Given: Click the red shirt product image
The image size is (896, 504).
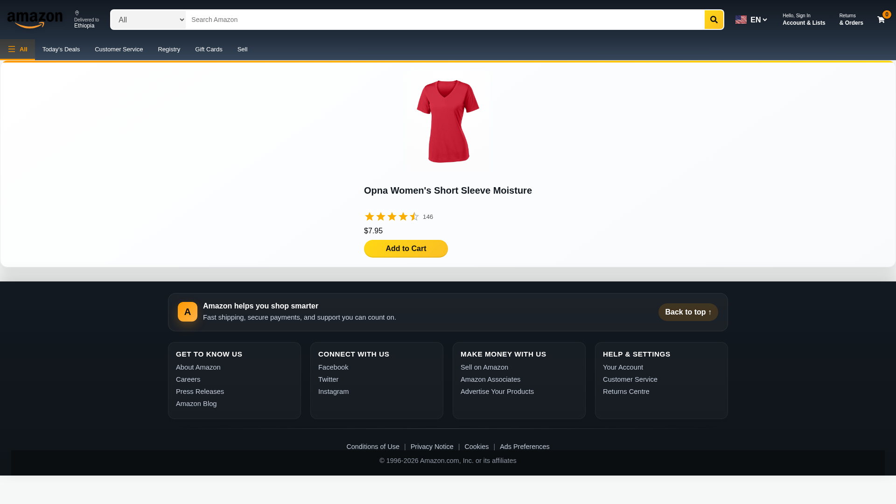Looking at the screenshot, I should point(448,121).
